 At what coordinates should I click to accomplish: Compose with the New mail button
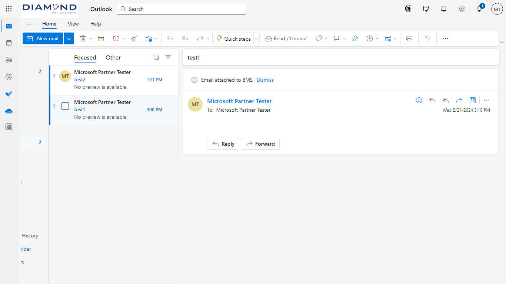(x=43, y=38)
